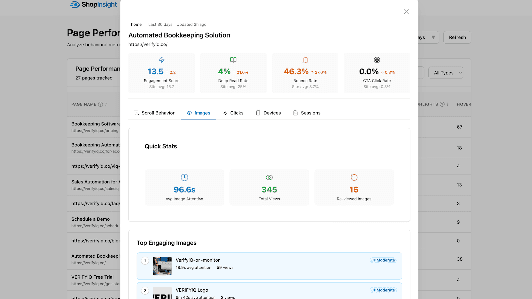
Task: Click the Engagement Score lightning icon
Action: [161, 60]
